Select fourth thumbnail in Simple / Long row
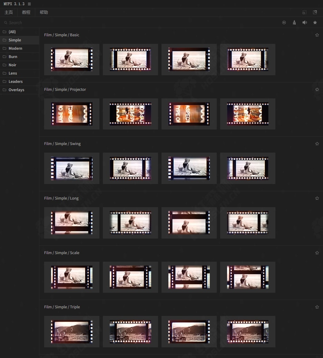The height and width of the screenshot is (358, 323). [248, 223]
